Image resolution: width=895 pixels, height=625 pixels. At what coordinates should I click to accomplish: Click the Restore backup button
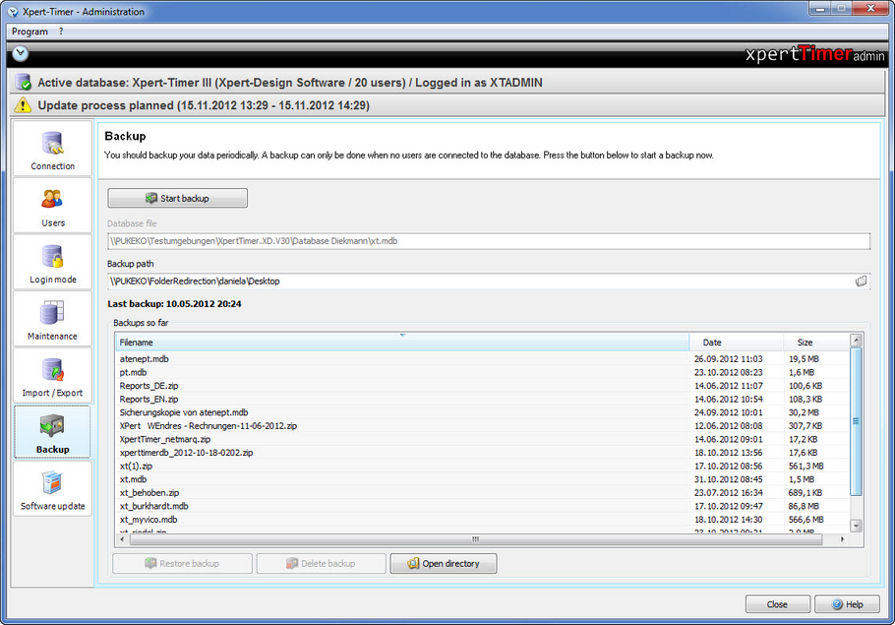coord(182,563)
